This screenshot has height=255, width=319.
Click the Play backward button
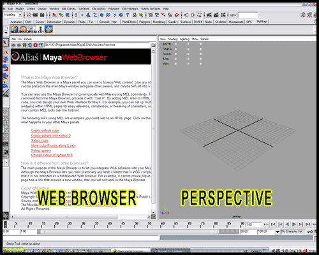point(287,224)
